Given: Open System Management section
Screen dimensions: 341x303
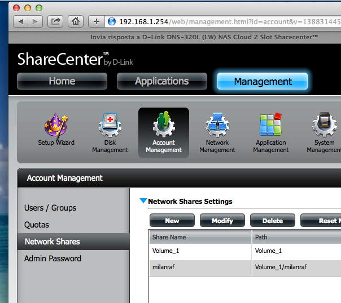Looking at the screenshot, I should [324, 133].
